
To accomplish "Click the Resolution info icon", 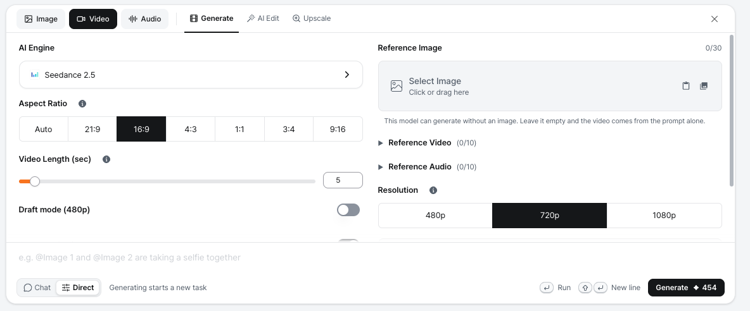I will click(x=433, y=190).
